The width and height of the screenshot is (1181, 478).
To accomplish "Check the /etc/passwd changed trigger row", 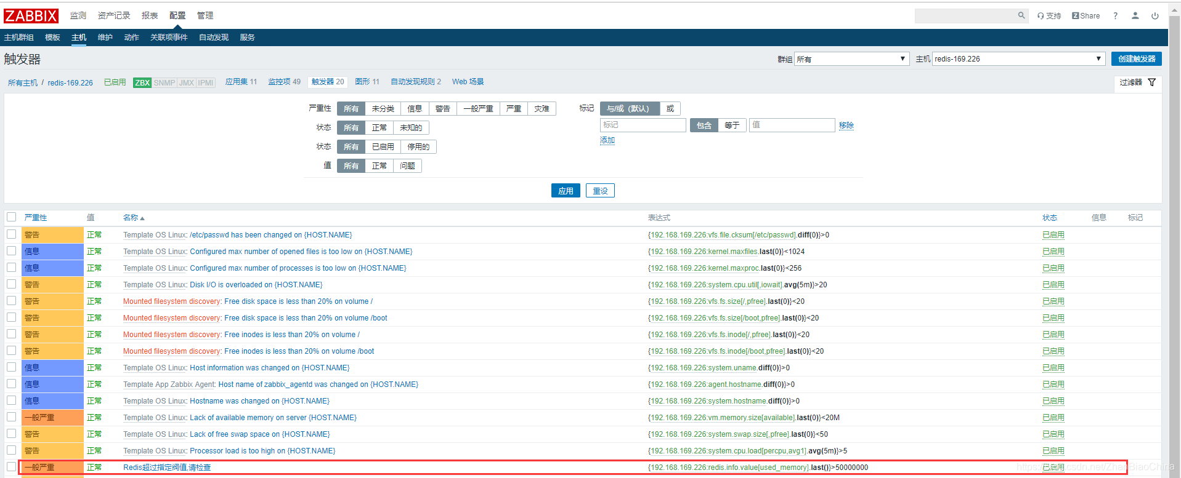I will [x=11, y=234].
